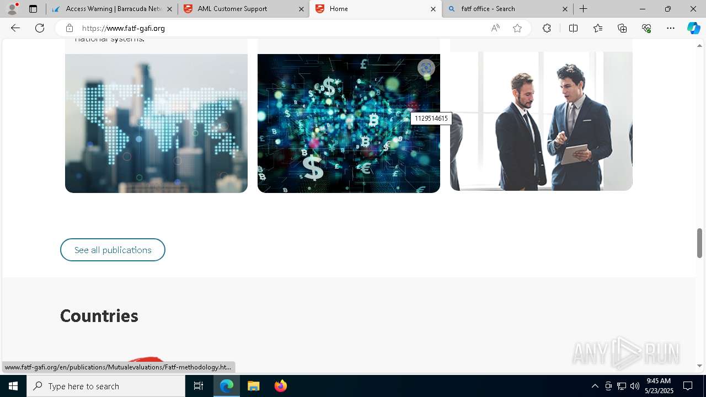Open Task View on taskbar

tap(199, 386)
